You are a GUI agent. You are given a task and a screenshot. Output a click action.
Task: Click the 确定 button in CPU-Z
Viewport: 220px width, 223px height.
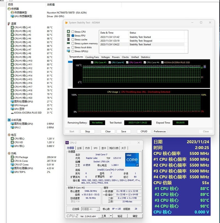[x=135, y=216]
